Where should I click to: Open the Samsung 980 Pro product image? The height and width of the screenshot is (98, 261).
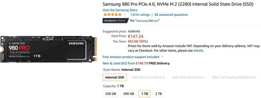point(49,49)
